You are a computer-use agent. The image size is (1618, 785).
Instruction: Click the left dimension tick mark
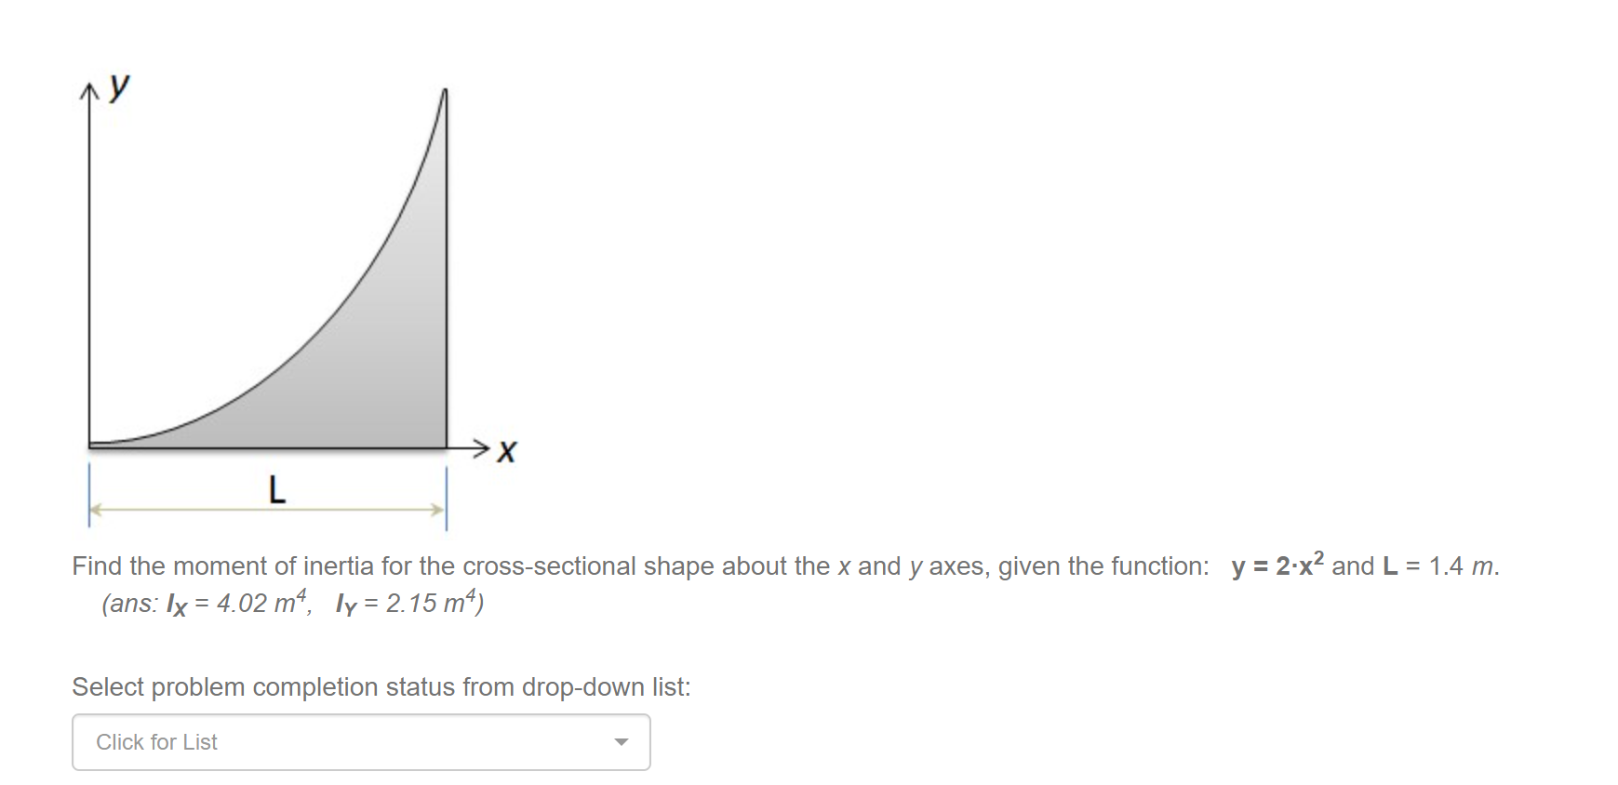89,496
